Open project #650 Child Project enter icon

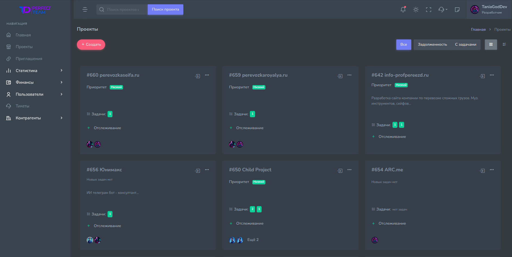tap(340, 171)
